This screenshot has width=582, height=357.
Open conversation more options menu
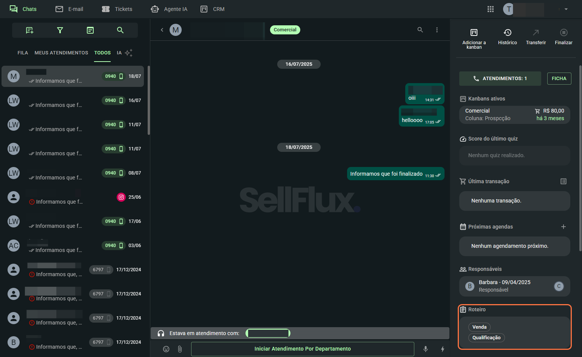click(x=437, y=30)
